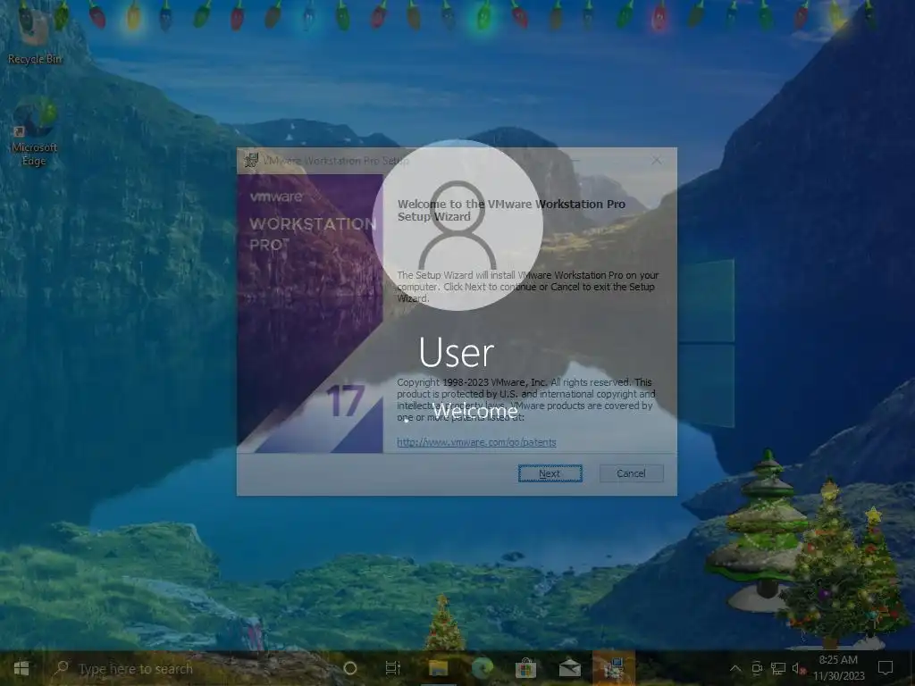This screenshot has height=686, width=915.
Task: Click the VMware setup title bar icon
Action: (x=251, y=161)
